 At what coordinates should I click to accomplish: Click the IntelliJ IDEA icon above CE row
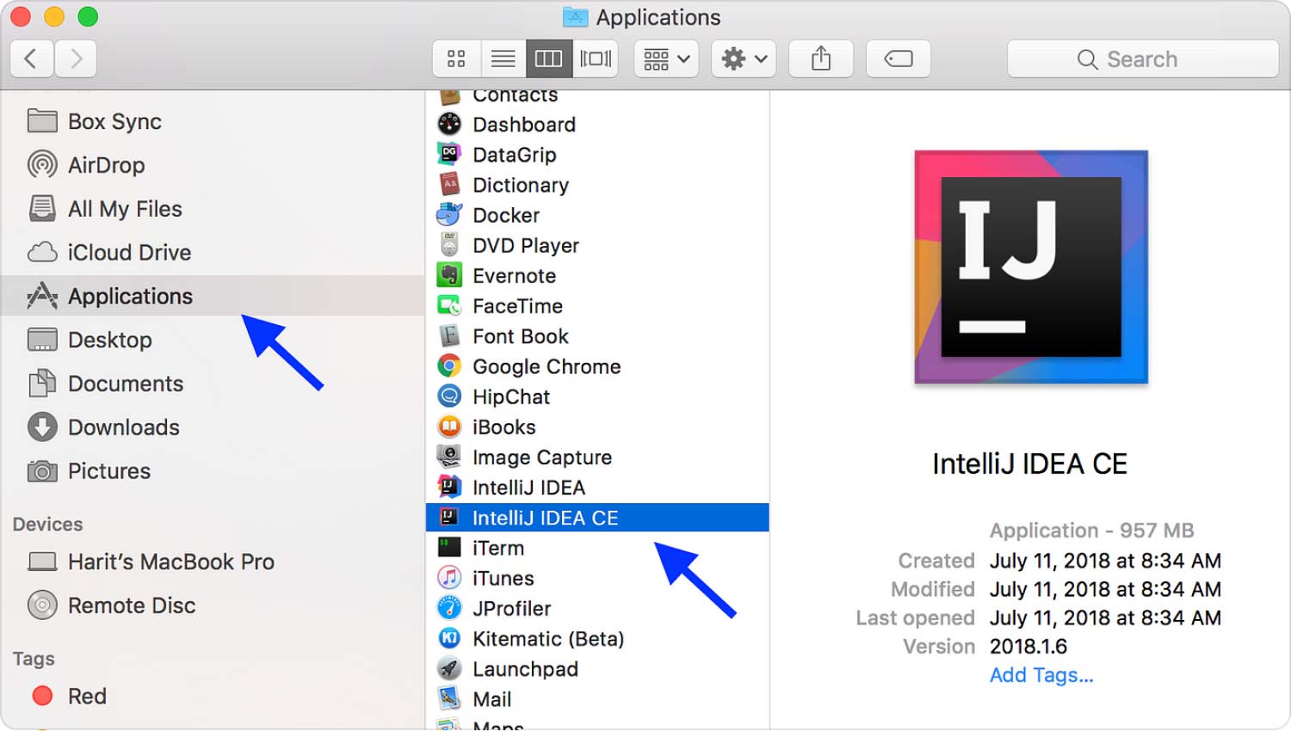[x=449, y=487]
